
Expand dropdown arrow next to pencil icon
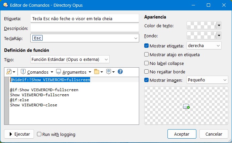(x=14, y=72)
